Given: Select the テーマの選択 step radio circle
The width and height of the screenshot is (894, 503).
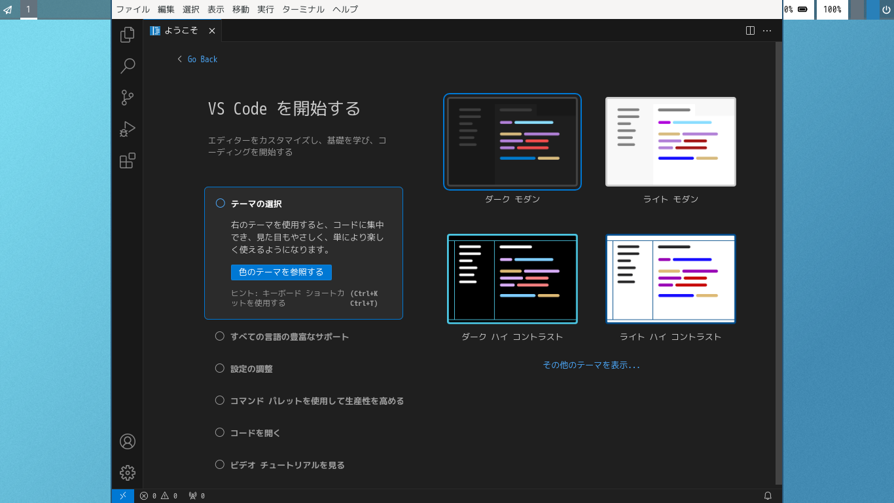Looking at the screenshot, I should (221, 204).
